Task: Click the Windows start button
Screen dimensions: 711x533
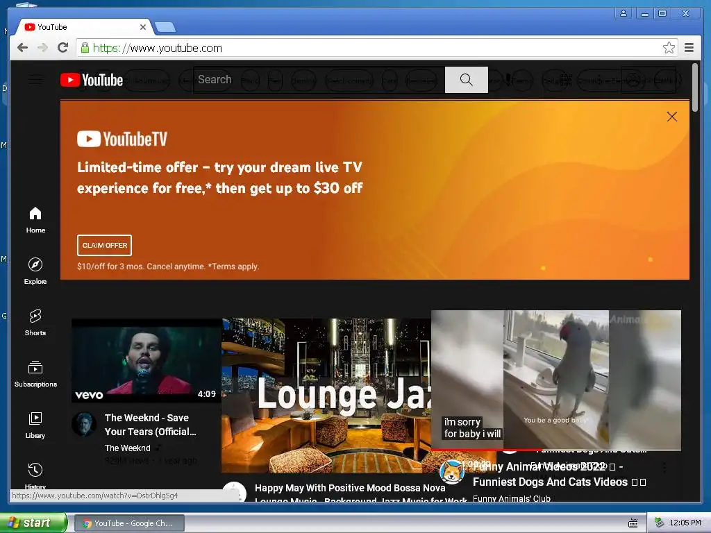Action: coord(33,523)
